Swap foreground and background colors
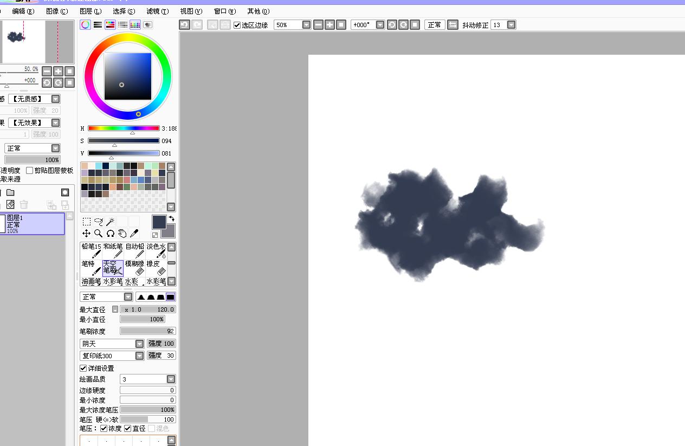 [x=171, y=219]
